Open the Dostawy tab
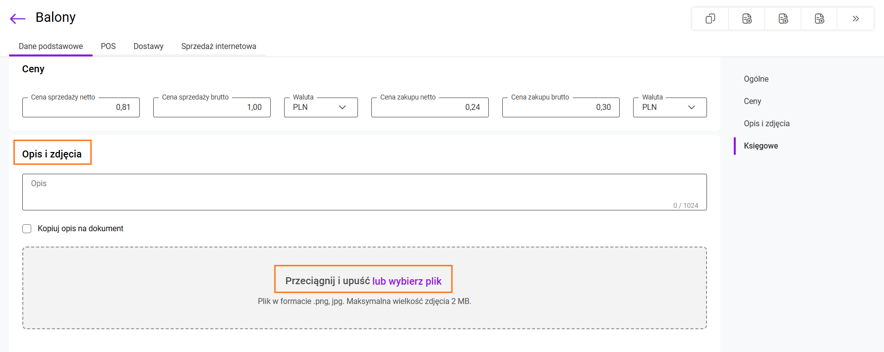Image resolution: width=884 pixels, height=352 pixels. click(148, 47)
